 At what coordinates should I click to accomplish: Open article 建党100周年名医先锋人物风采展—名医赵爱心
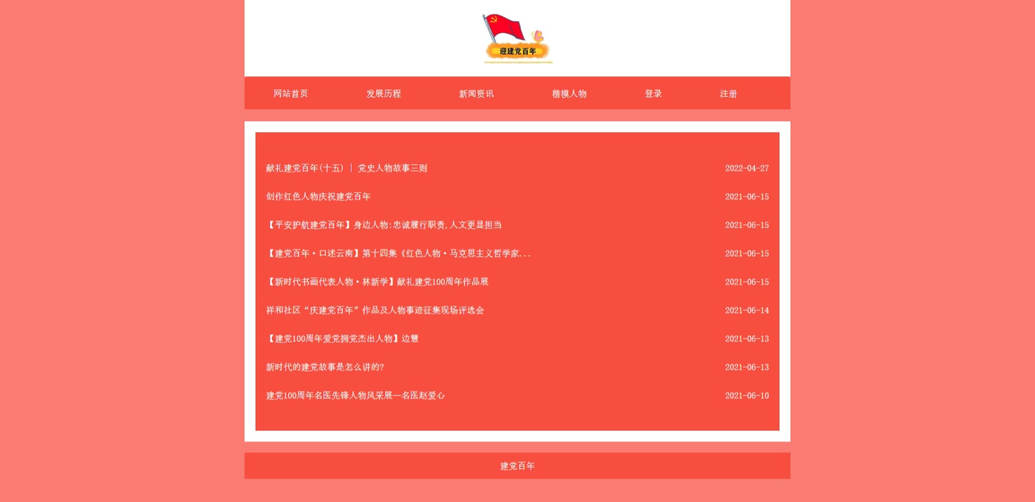355,395
